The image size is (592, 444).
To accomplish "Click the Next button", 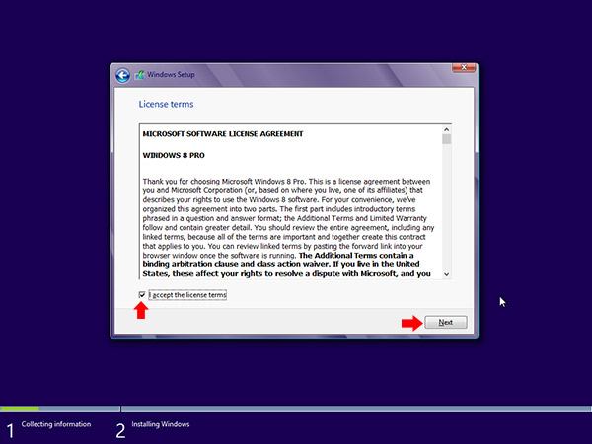I will (446, 322).
